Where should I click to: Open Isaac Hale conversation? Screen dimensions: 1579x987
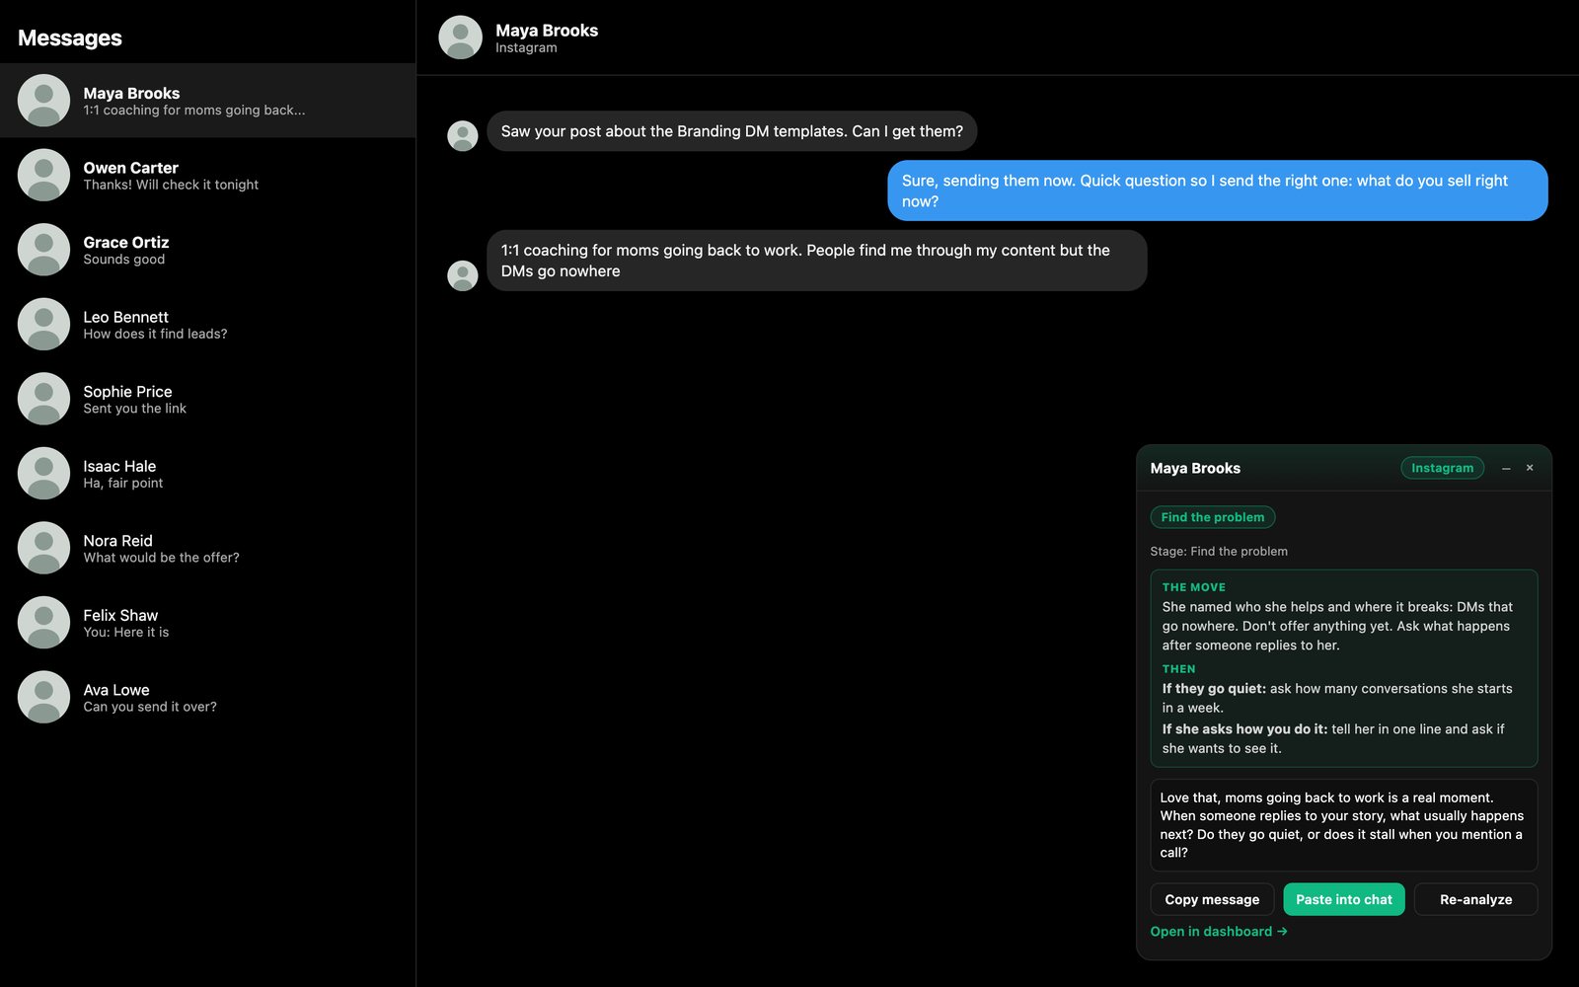[207, 473]
